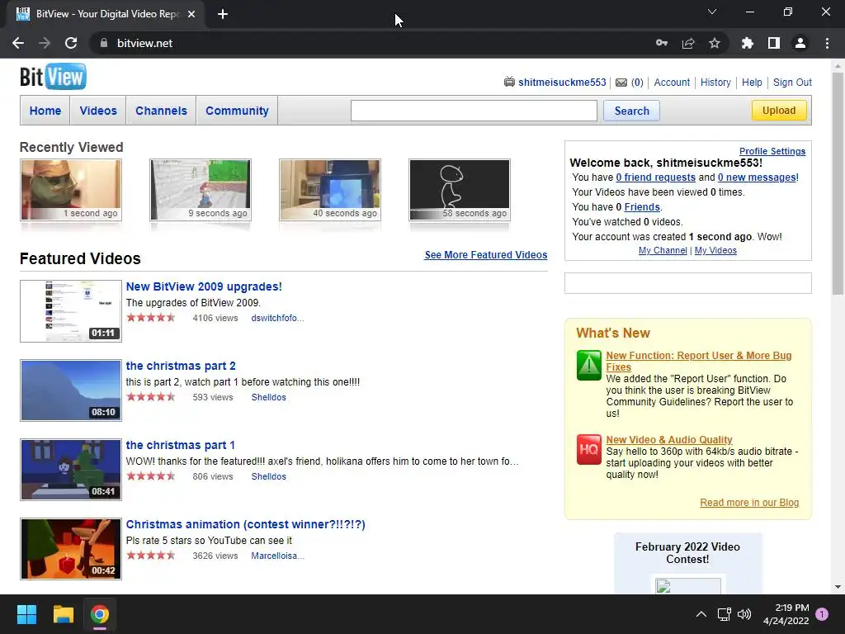The height and width of the screenshot is (634, 845).
Task: Click Read more in our Blog
Action: tap(749, 503)
